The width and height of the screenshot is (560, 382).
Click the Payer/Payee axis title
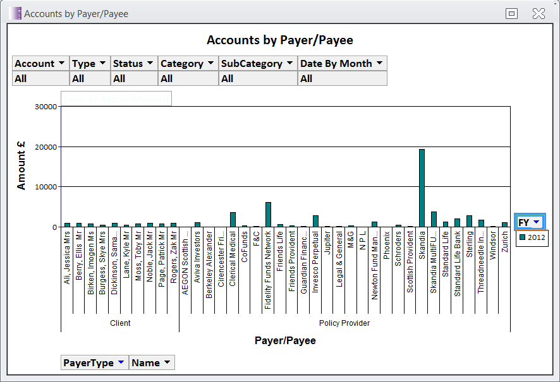285,340
